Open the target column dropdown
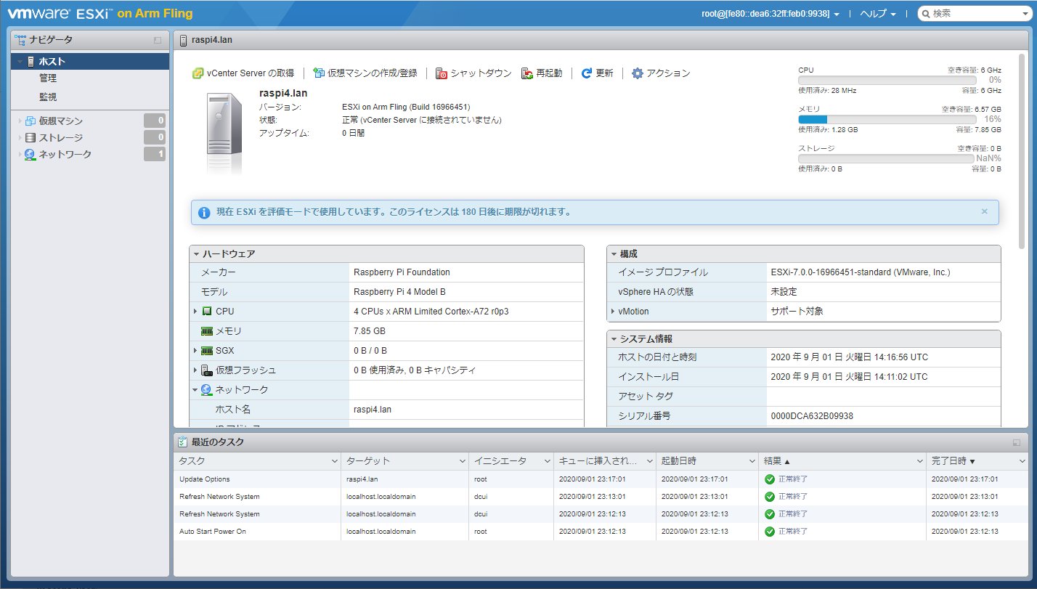The image size is (1037, 589). [x=463, y=461]
